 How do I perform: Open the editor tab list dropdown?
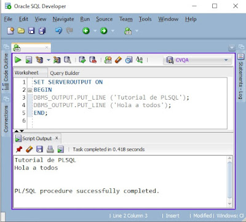(x=232, y=48)
